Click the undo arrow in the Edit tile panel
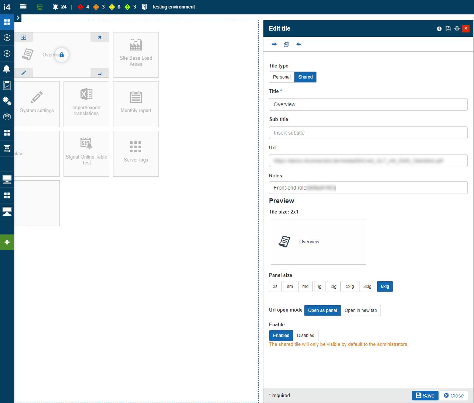Viewport: 474px width, 403px height. [x=299, y=44]
